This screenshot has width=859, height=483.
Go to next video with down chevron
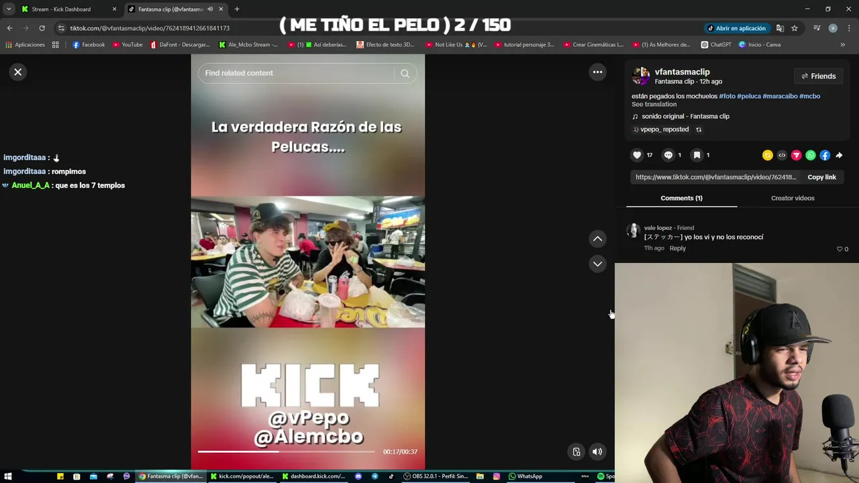[597, 264]
